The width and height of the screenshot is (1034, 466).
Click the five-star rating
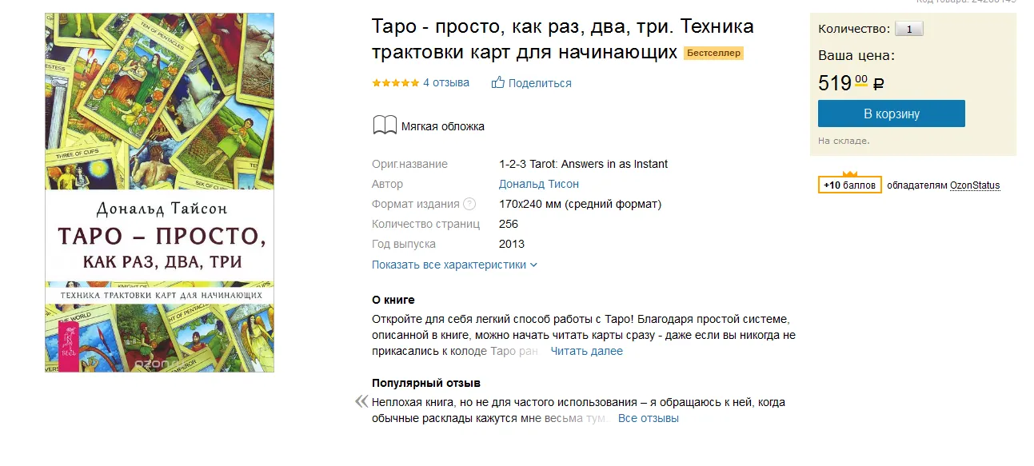click(395, 82)
